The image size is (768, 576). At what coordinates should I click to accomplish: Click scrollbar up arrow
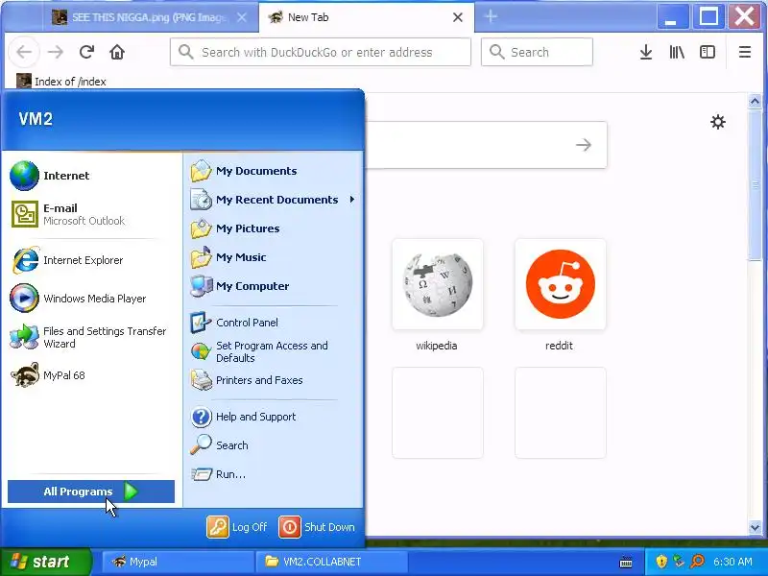coord(755,102)
